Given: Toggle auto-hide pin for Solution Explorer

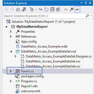Looking at the screenshot, I should click(86, 3).
